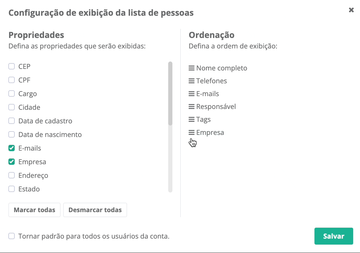The height and width of the screenshot is (253, 360).
Task: Click the properties list scrollbar thumb
Action: pos(170,93)
